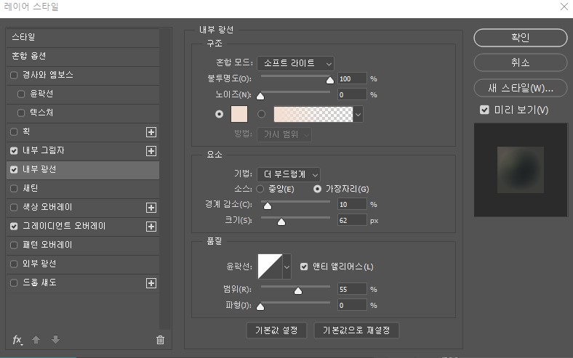
Task: Select the 내부 광선 effect row
Action: point(83,170)
